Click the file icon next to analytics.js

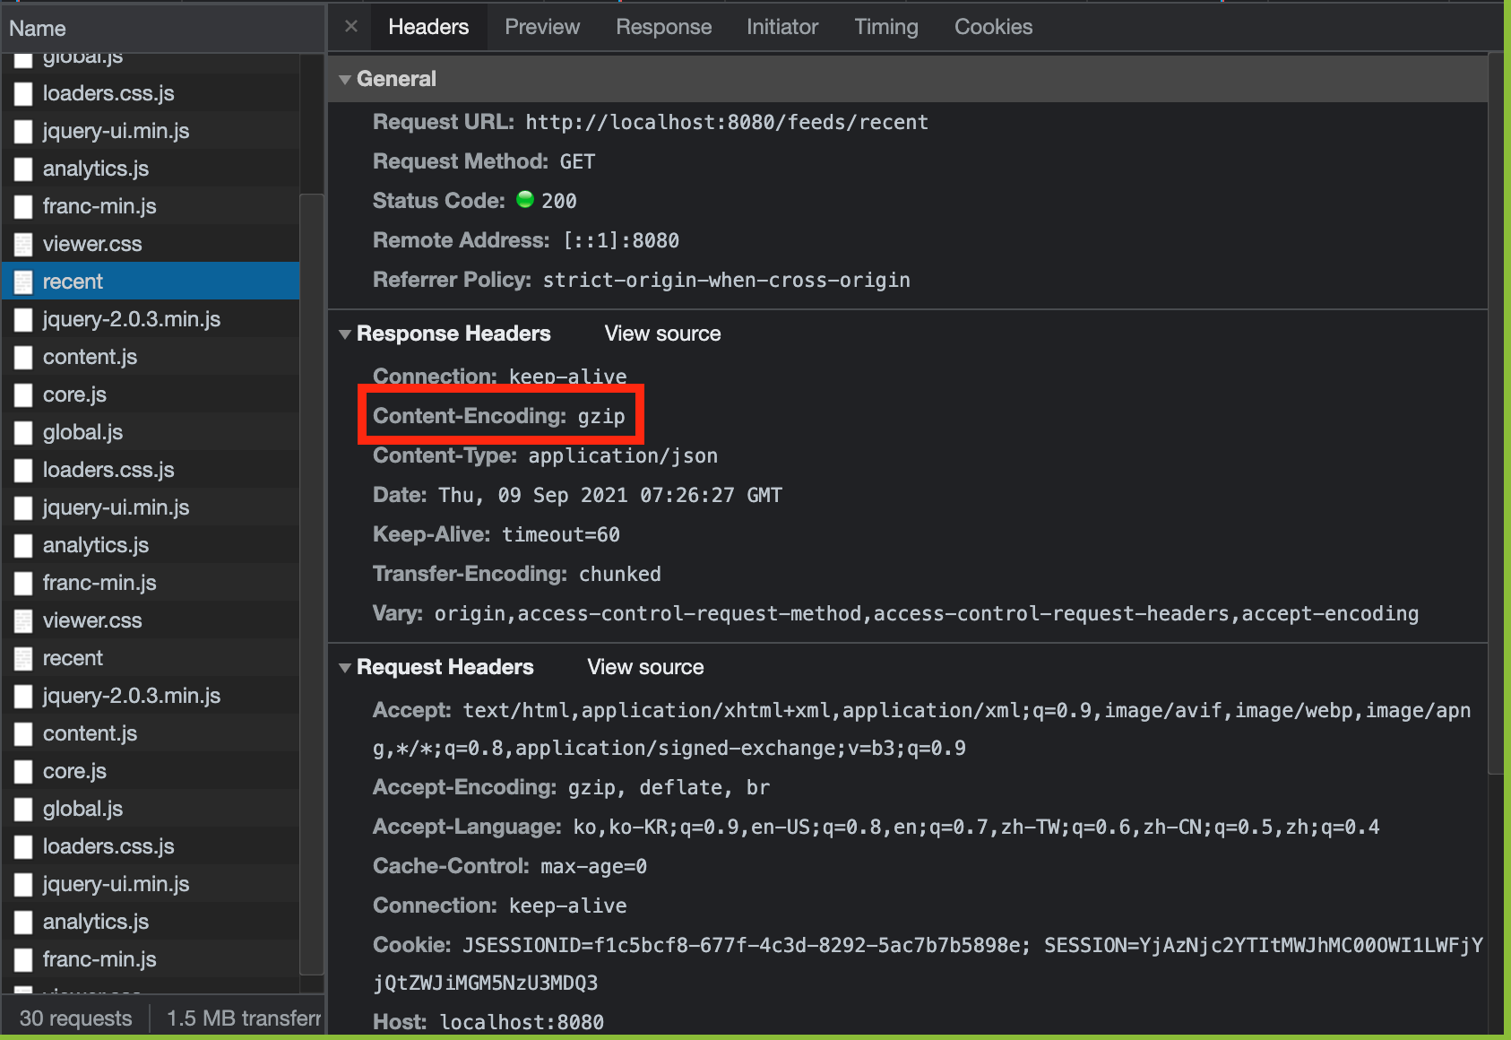tap(23, 168)
